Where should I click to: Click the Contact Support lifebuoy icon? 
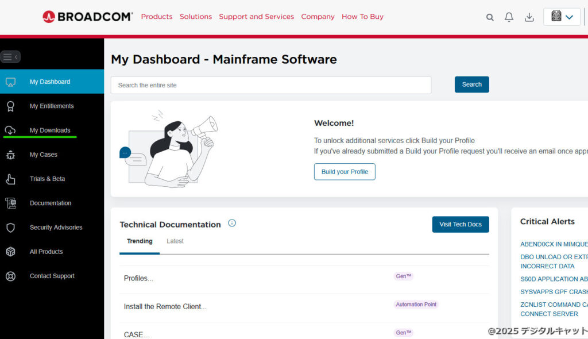(10, 276)
